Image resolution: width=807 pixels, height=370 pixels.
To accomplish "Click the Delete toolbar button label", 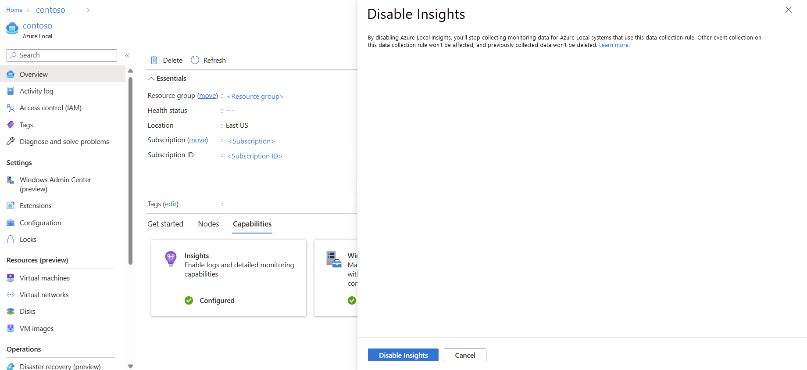I will [173, 61].
